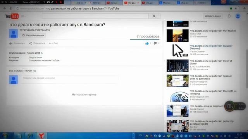Screen dimensions: 248x139
Task: Go back with the browser back arrow
Action: click(x=5, y=8)
